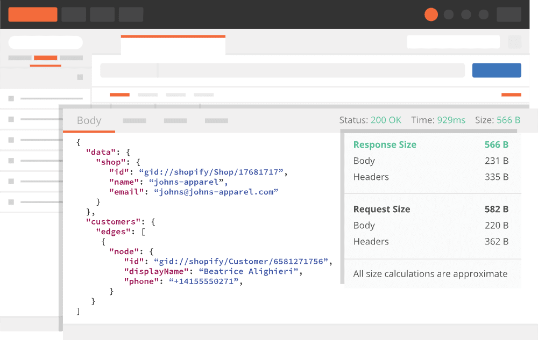
Task: Click the grey square icon at top right
Action: pos(514,42)
